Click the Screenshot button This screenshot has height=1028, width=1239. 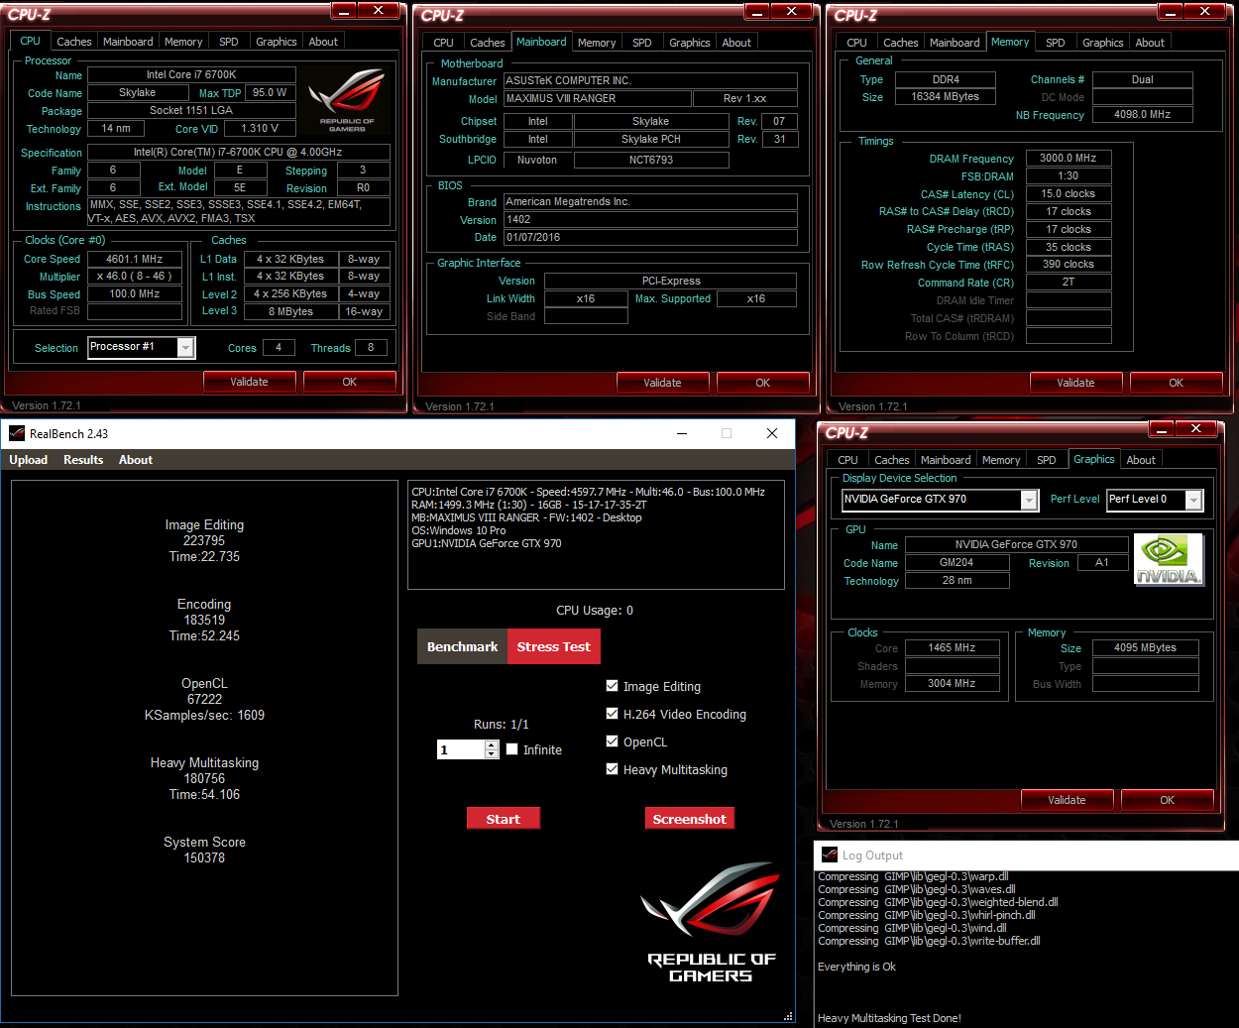click(x=690, y=819)
